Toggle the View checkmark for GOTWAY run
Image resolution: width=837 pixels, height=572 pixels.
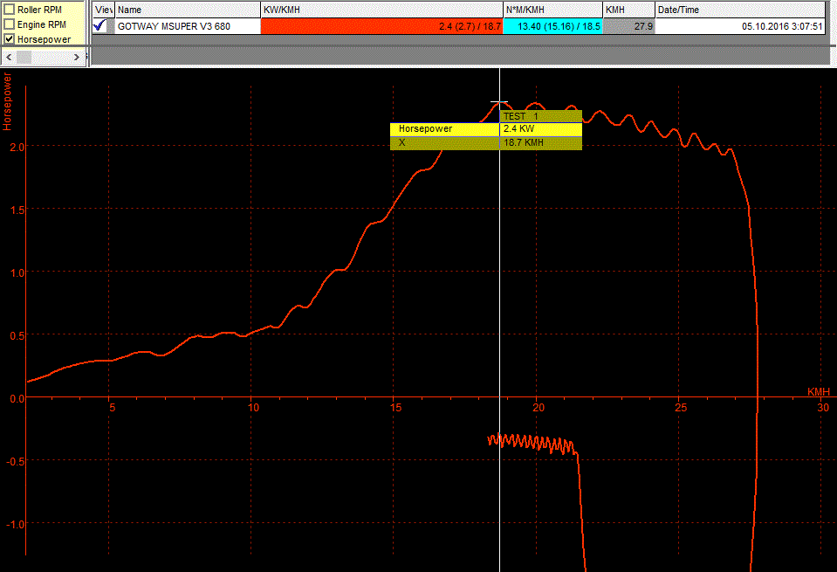[102, 26]
